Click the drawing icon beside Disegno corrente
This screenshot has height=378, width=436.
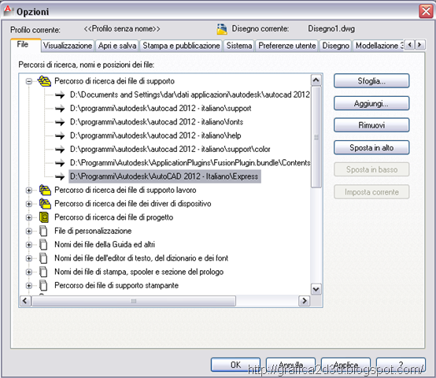click(222, 29)
